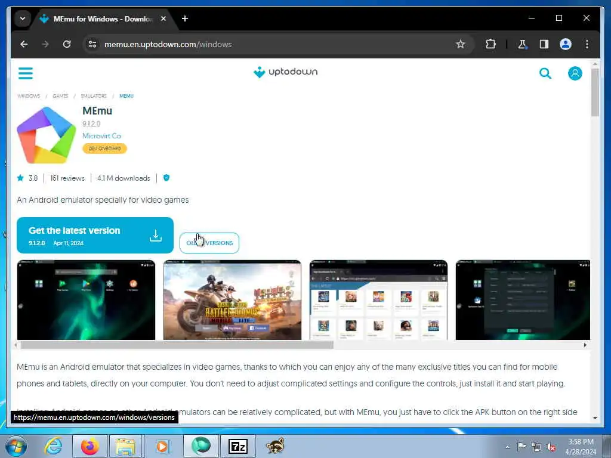Open 7-Zip from the taskbar
This screenshot has height=458, width=611.
(237, 446)
